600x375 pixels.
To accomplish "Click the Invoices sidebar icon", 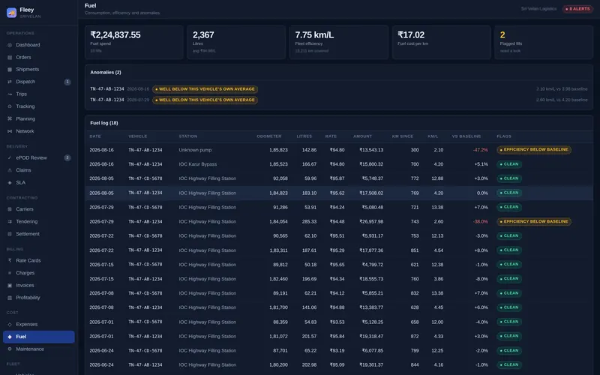I will point(10,286).
